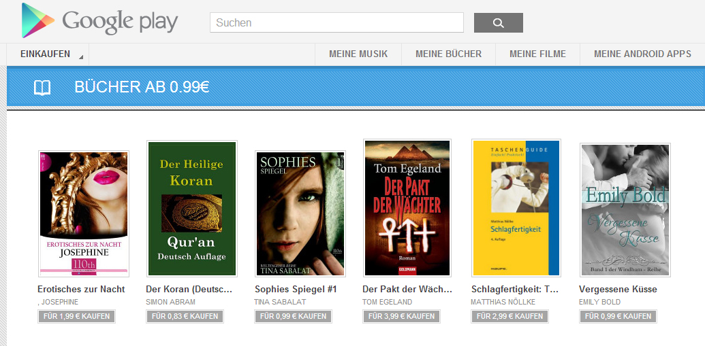705x346 pixels.
Task: Open the Meine Filme tab
Action: coord(537,54)
